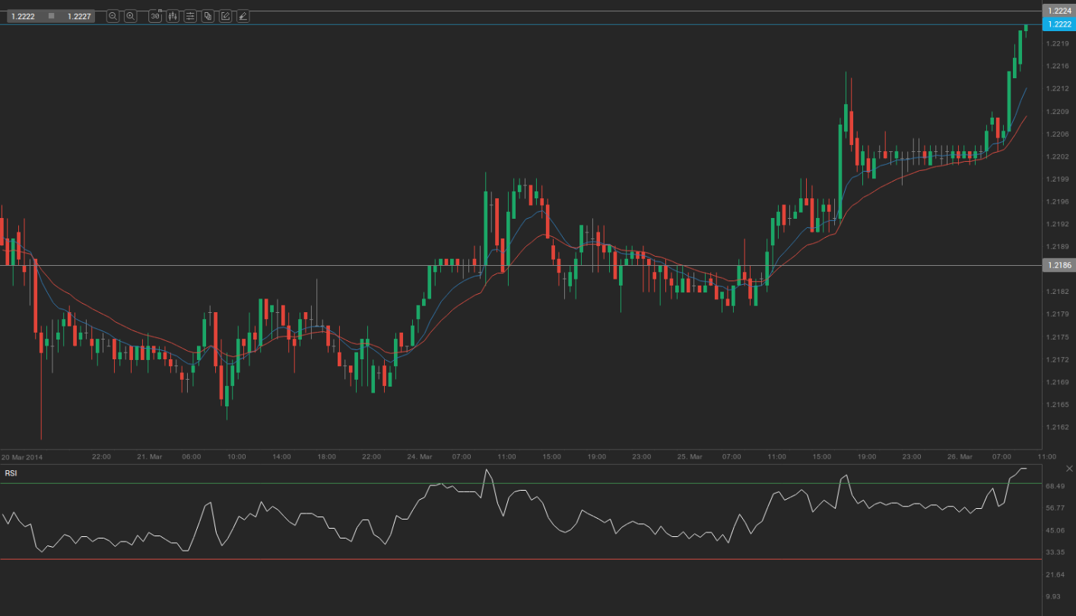Click the eraser icon to clear drawings
1076x616 pixels.
[243, 16]
